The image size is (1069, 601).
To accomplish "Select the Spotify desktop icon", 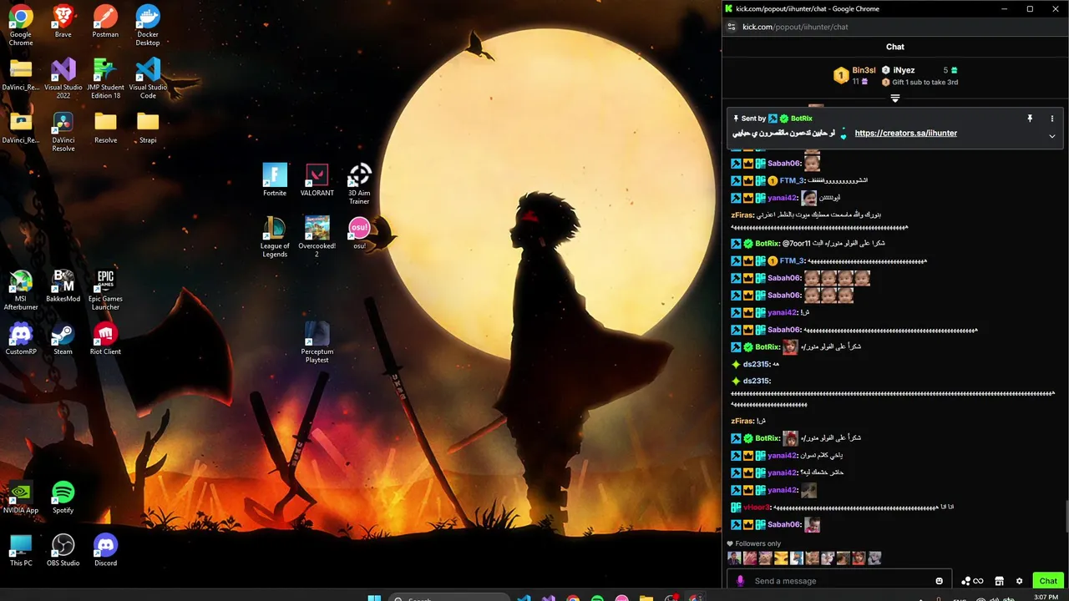I will 63,497.
